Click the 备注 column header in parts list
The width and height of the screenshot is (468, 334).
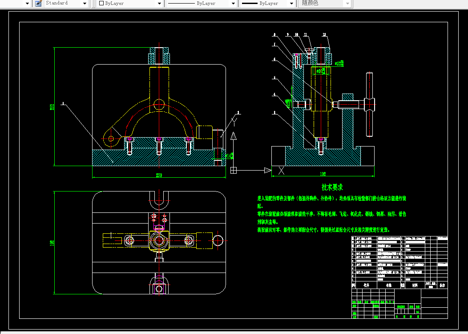point(442,285)
